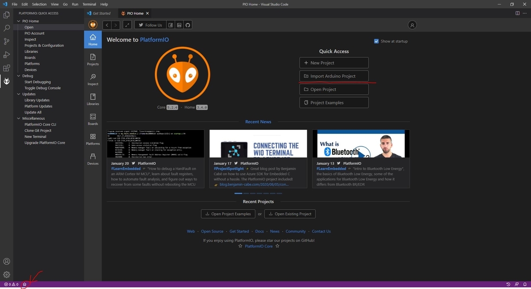Select Clone Git Project tree item

coord(38,130)
